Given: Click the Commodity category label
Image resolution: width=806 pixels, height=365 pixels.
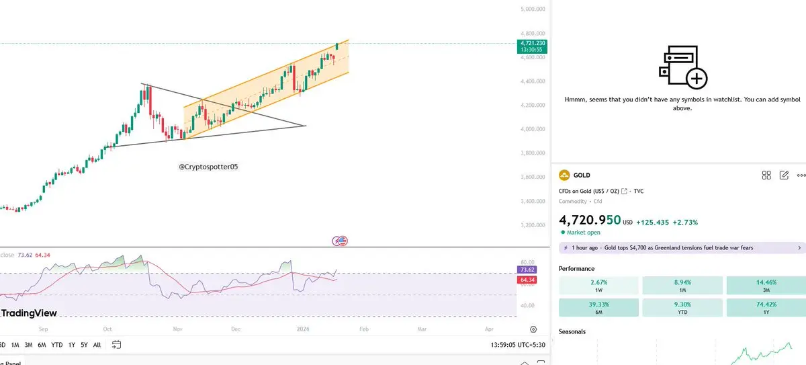Looking at the screenshot, I should [573, 202].
